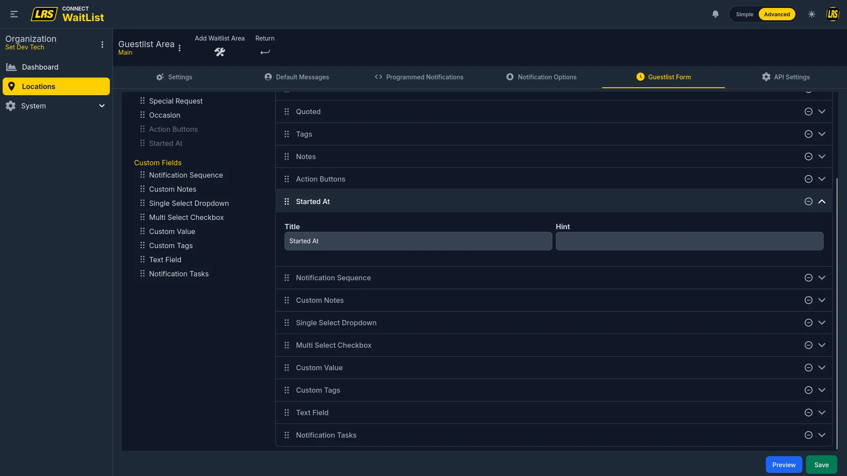
Task: Remove the Notes field with minus icon
Action: point(808,156)
